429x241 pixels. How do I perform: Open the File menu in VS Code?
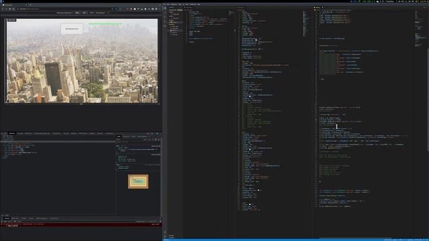[164, 5]
